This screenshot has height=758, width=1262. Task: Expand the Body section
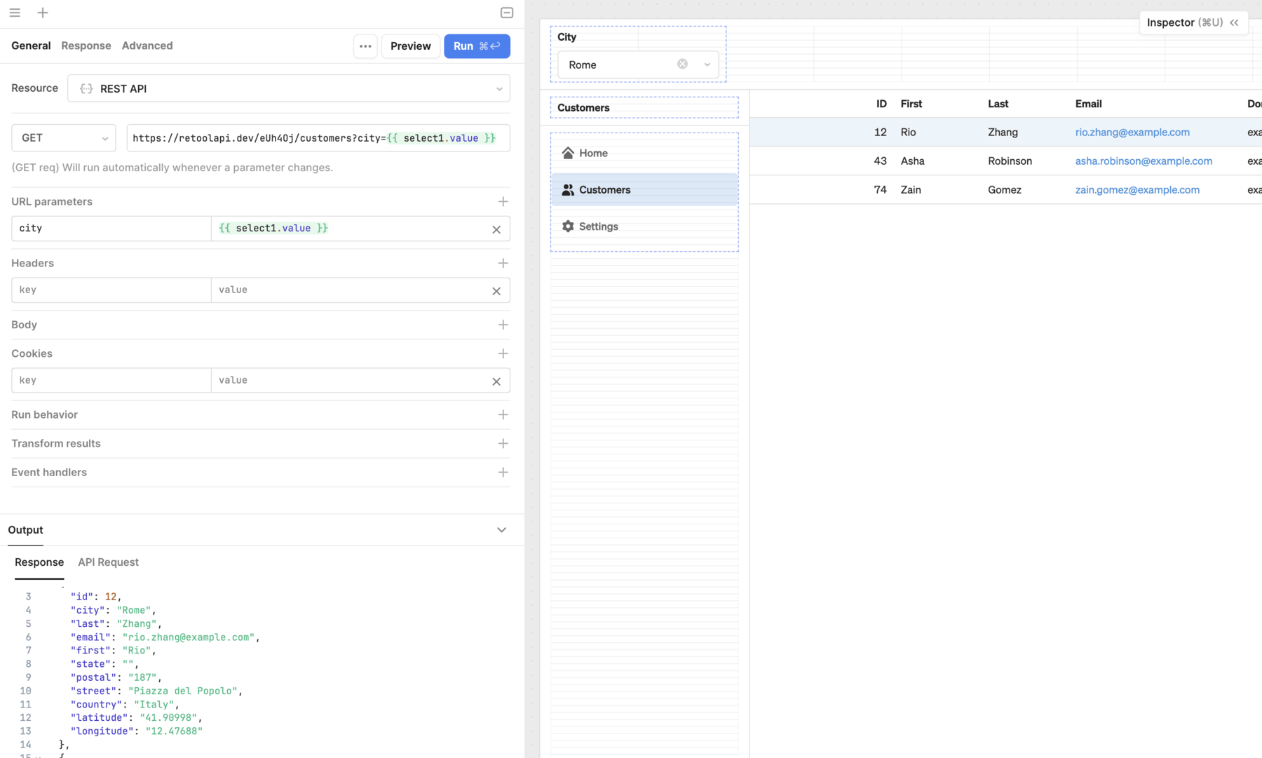503,325
